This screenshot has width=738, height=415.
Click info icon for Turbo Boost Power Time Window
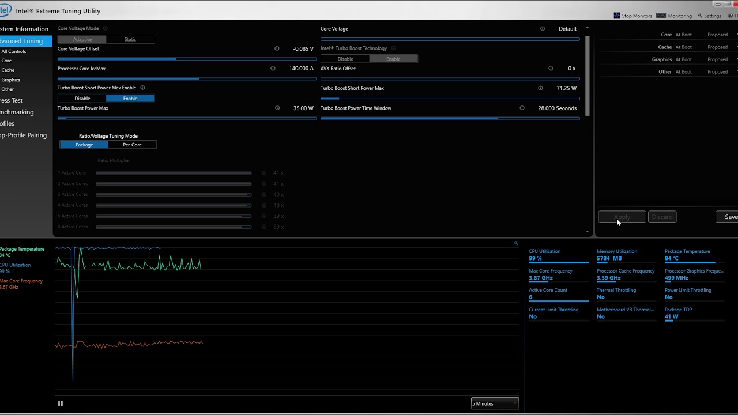coord(522,108)
